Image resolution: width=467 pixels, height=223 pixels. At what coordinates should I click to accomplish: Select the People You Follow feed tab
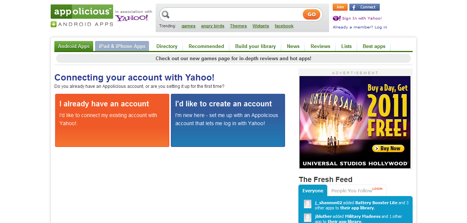coord(352,191)
